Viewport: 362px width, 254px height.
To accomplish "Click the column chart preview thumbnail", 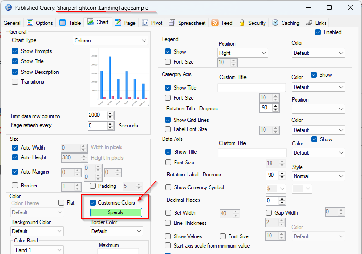I will pyautogui.click(x=119, y=78).
